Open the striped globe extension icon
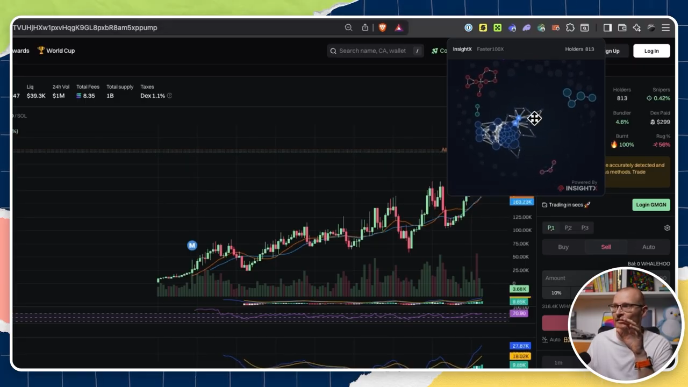 (541, 27)
